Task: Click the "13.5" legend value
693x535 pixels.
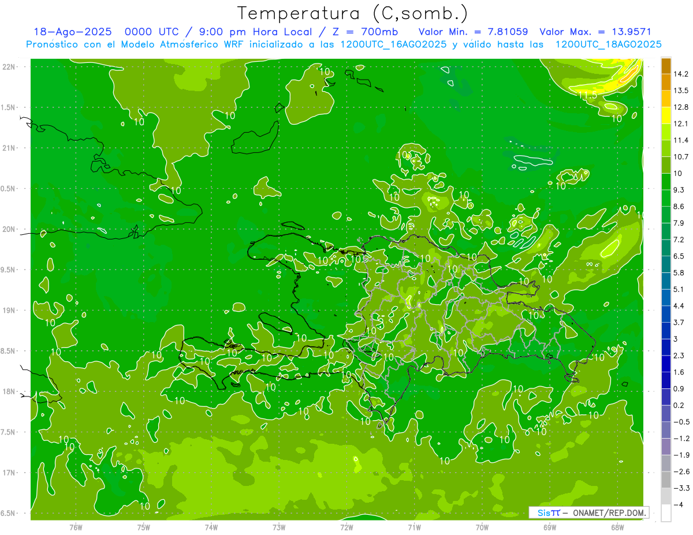Action: [x=681, y=91]
